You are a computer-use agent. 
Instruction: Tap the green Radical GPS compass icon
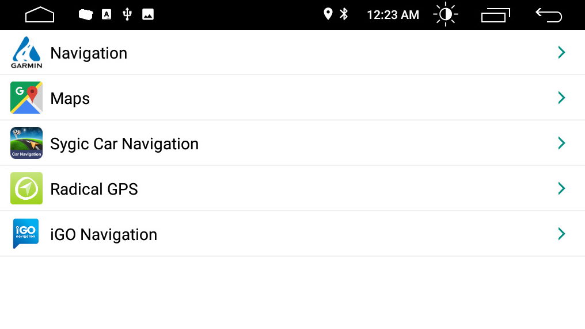(26, 188)
